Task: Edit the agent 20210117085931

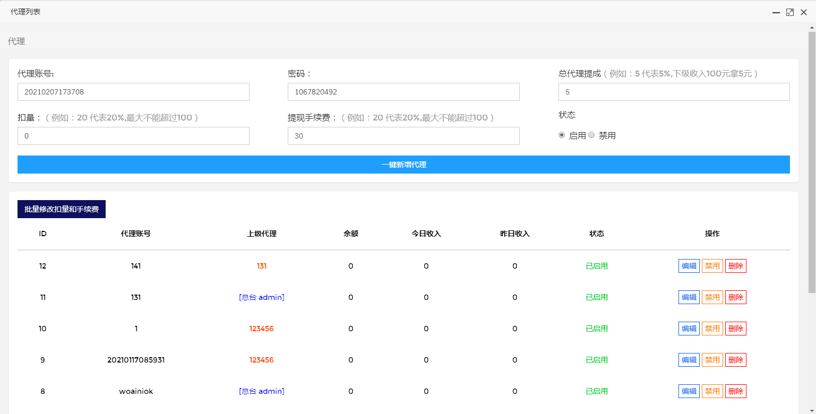Action: (689, 359)
